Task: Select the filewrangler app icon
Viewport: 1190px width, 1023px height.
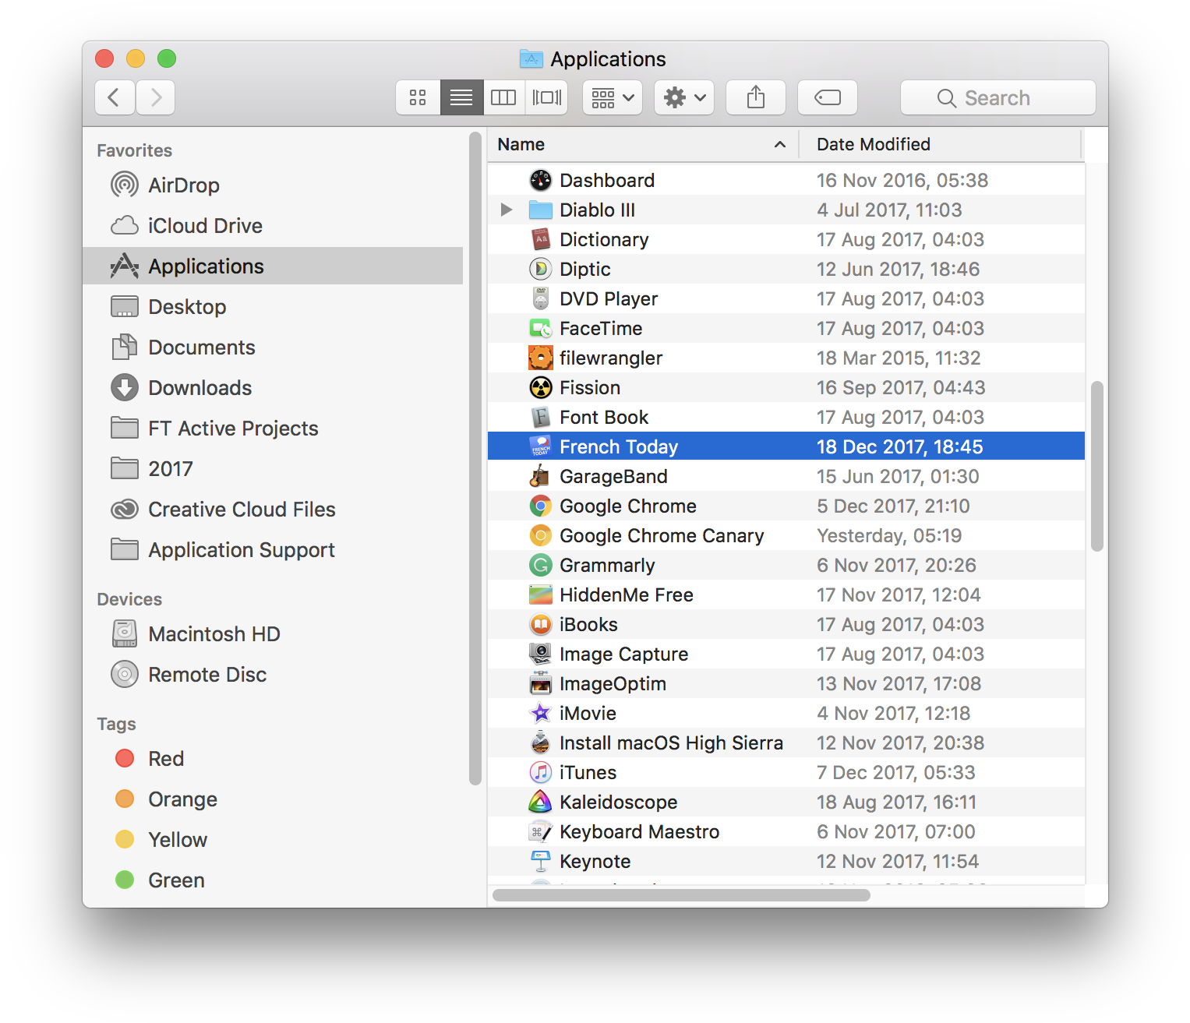Action: point(541,358)
